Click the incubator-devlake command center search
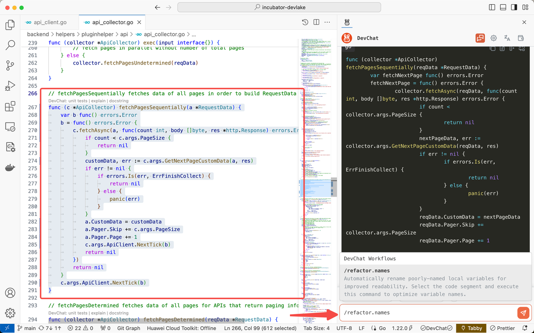Image resolution: width=534 pixels, height=333 pixels. point(279,8)
